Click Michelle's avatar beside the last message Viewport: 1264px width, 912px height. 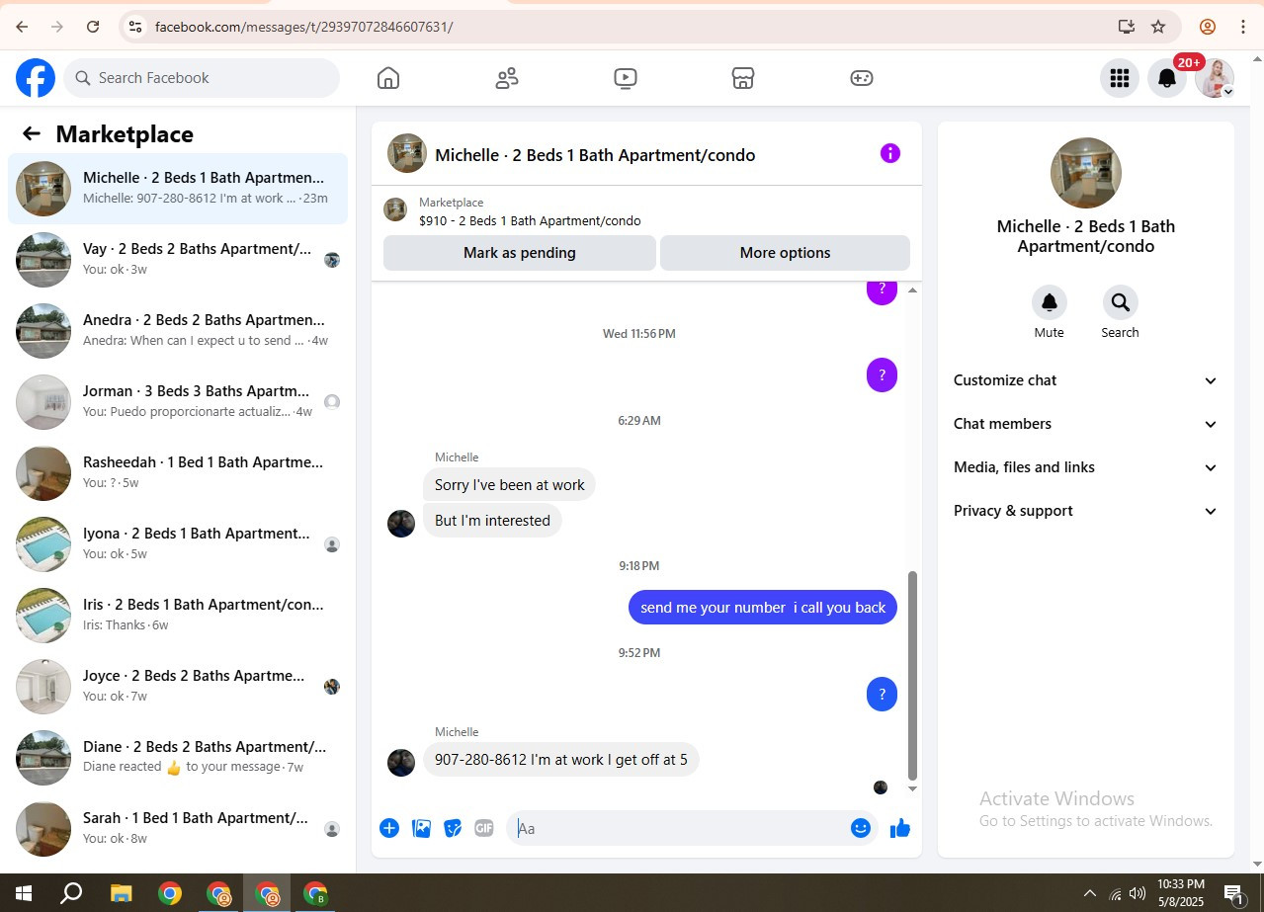[401, 763]
